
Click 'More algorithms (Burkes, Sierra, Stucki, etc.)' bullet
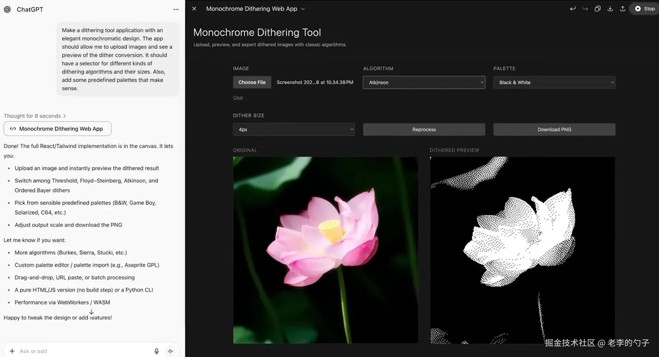pos(71,253)
